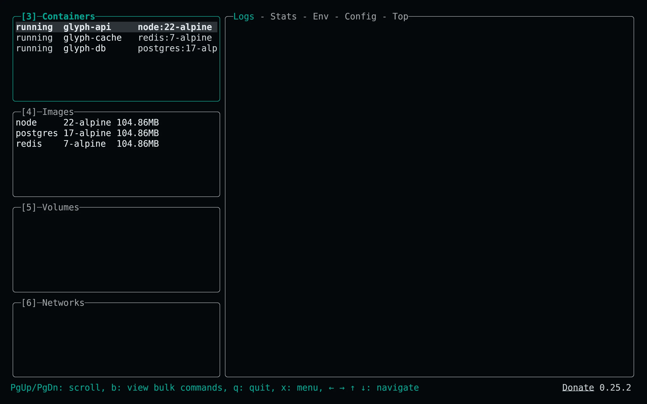The image size is (647, 404).
Task: Click the truncated postgres:17-alp cell
Action: (177, 48)
